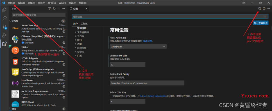272x111 pixels.
Task: Open editor more actions ellipsis
Action: (x=269, y=8)
